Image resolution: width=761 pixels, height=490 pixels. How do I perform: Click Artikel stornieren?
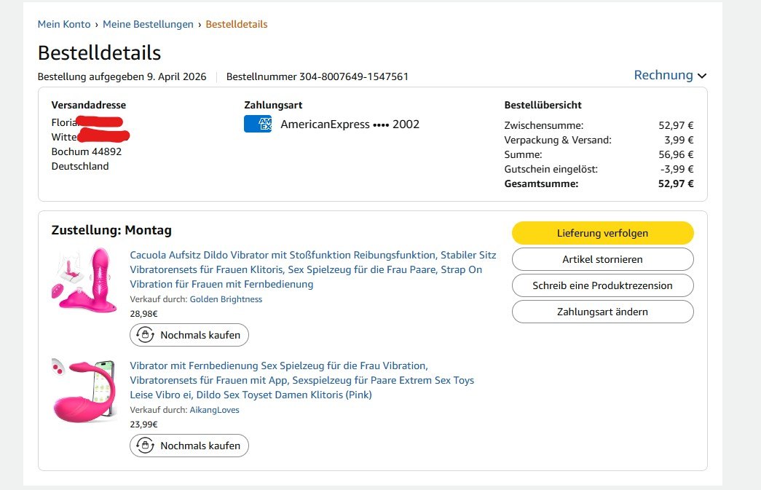coord(602,259)
